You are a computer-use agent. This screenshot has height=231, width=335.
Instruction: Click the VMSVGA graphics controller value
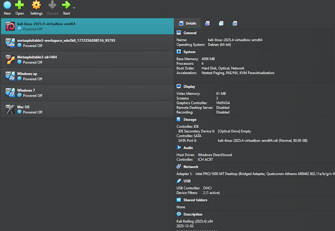223,103
